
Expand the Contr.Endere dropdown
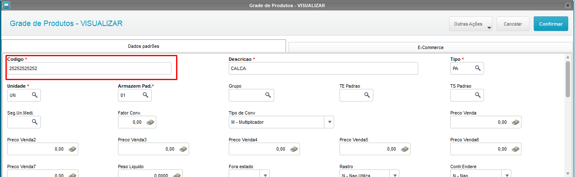506,174
